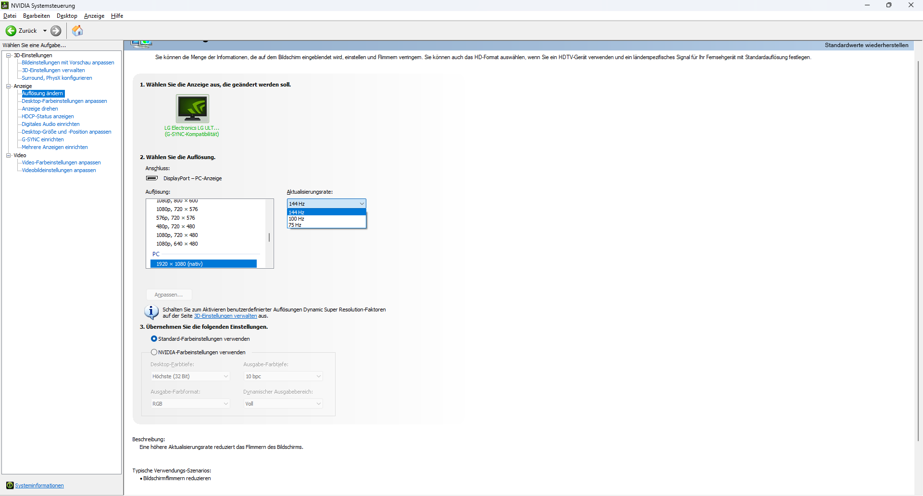The width and height of the screenshot is (923, 496).
Task: Click Standardwerte wiederherstellen
Action: (866, 45)
